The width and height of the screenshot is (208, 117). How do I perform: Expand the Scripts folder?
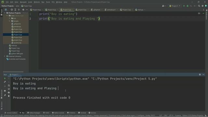9,21
